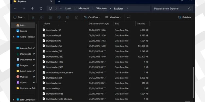Image resolution: width=205 pixels, height=102 pixels.
Task: Click the Explorer breadcrumb segment
Action: pyautogui.click(x=119, y=9)
